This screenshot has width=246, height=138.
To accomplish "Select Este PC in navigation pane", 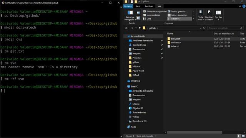I will point(135,87).
